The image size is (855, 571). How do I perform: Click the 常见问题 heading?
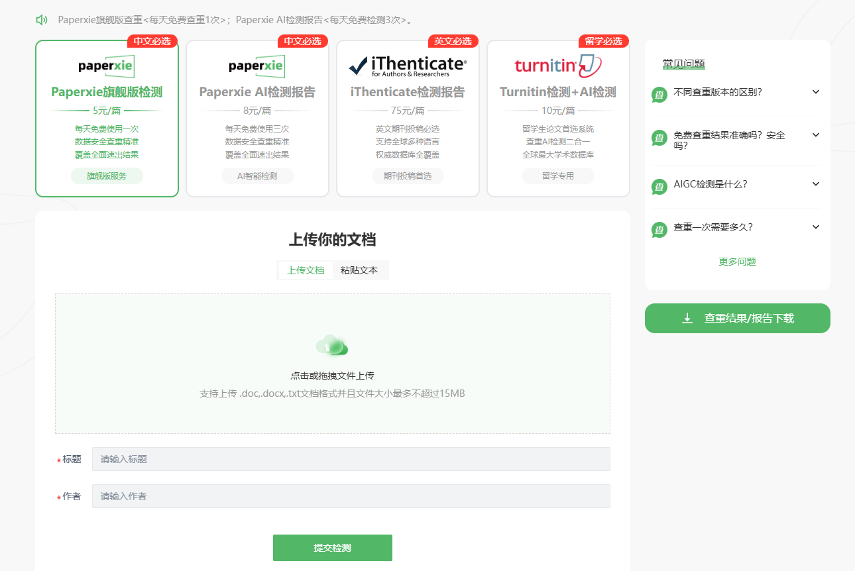(684, 64)
